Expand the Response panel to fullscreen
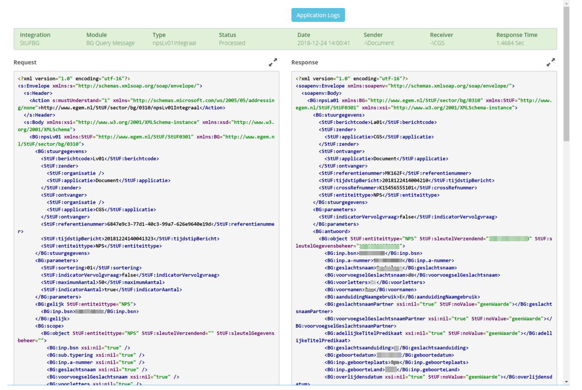Viewport: 582px width, 390px height. point(551,62)
